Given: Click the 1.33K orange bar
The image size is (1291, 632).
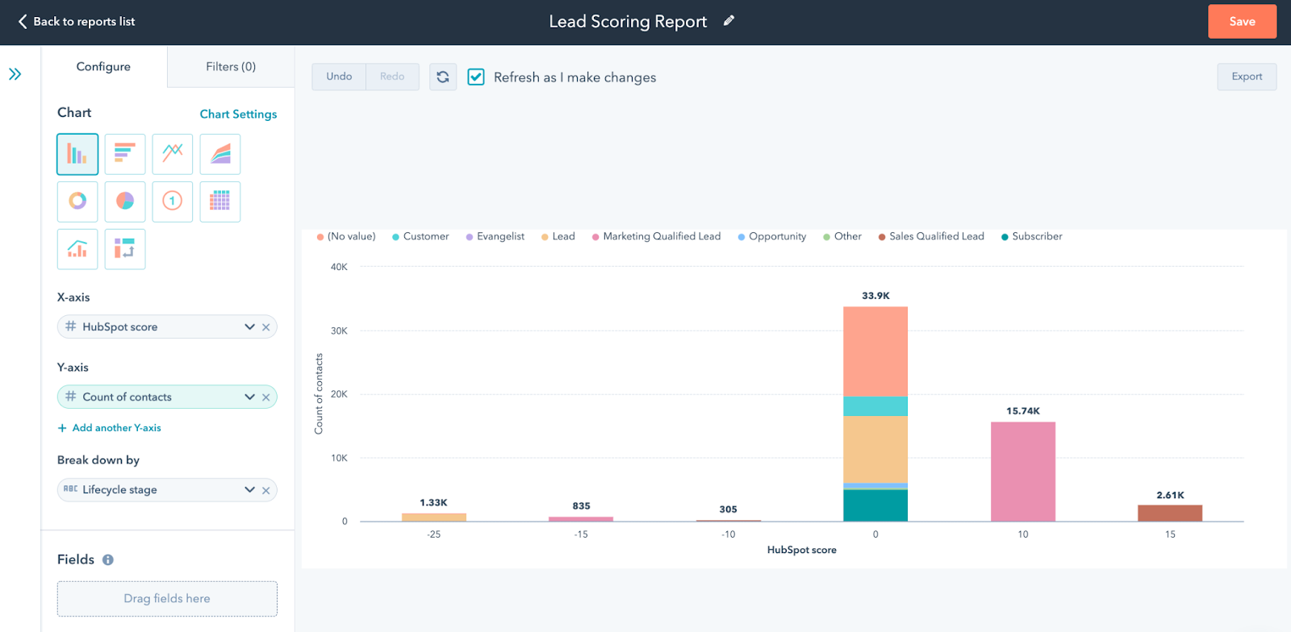Looking at the screenshot, I should pyautogui.click(x=434, y=518).
